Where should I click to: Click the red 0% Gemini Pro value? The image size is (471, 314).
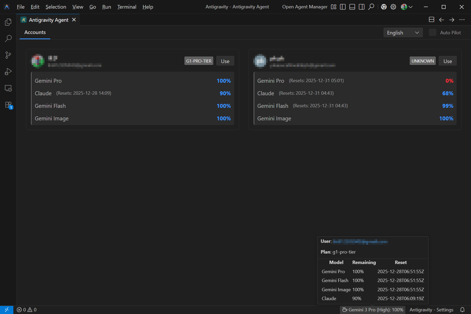coord(449,81)
